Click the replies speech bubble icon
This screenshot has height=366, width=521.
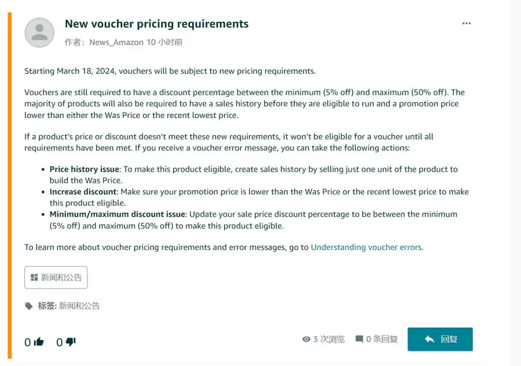click(x=359, y=339)
